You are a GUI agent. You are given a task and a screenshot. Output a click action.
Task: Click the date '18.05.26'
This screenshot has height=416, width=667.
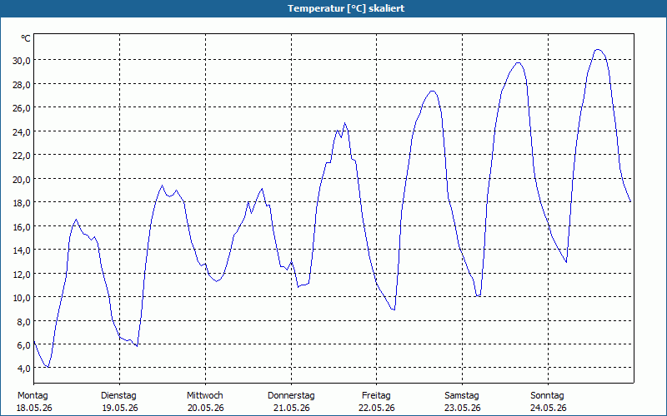click(34, 408)
